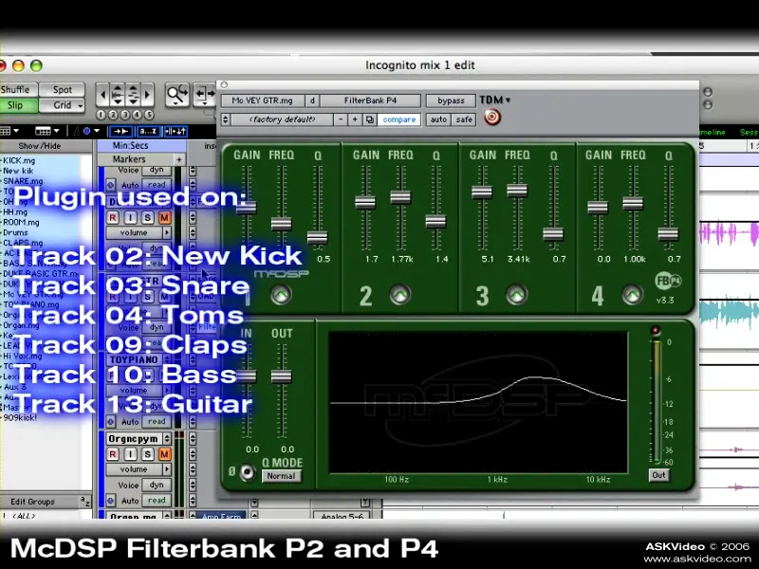Click the red plug-in target icon

pos(492,117)
